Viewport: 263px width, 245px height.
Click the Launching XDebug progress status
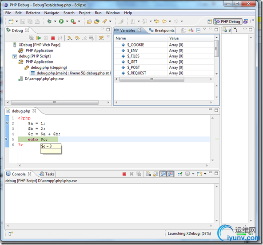pyautogui.click(x=189, y=233)
